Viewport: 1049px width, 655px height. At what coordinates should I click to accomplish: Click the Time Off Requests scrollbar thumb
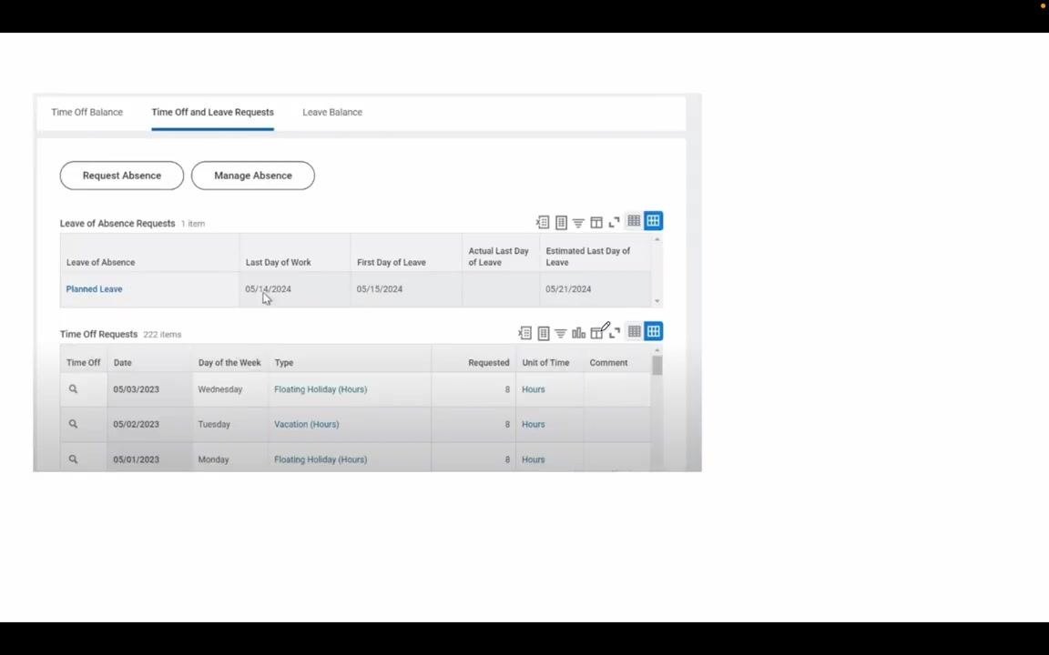click(657, 366)
